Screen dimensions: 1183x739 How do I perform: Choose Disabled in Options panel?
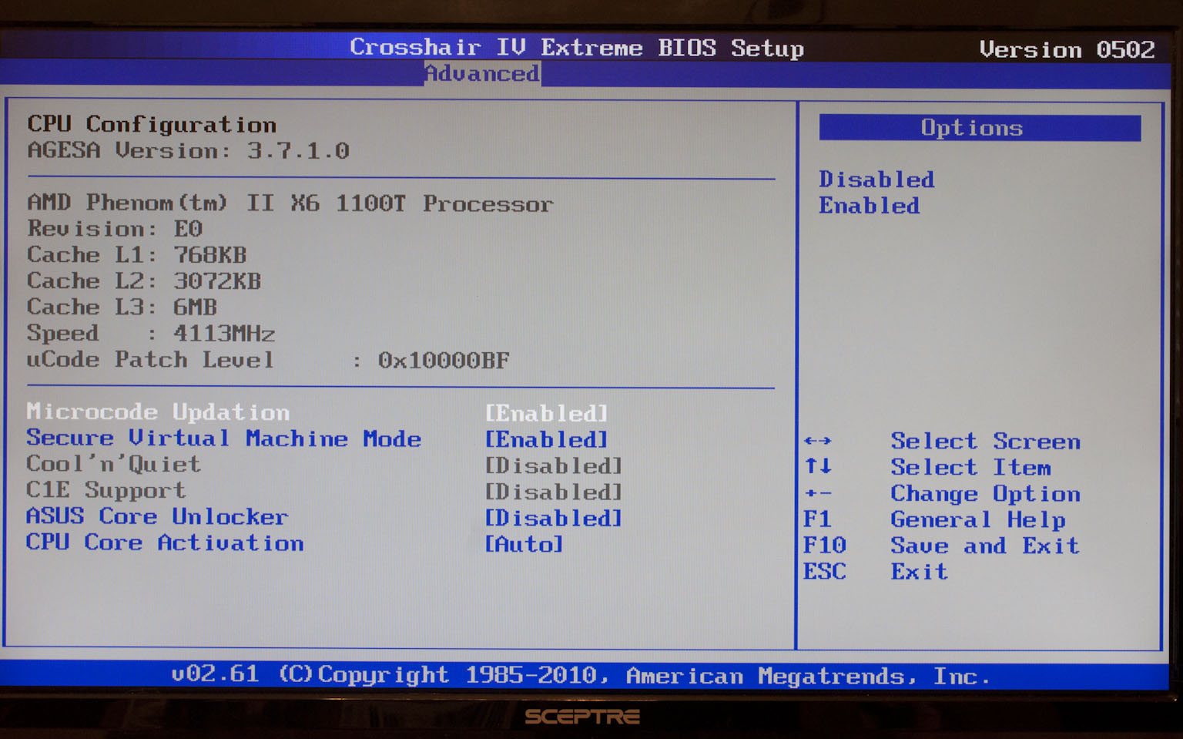(x=876, y=180)
